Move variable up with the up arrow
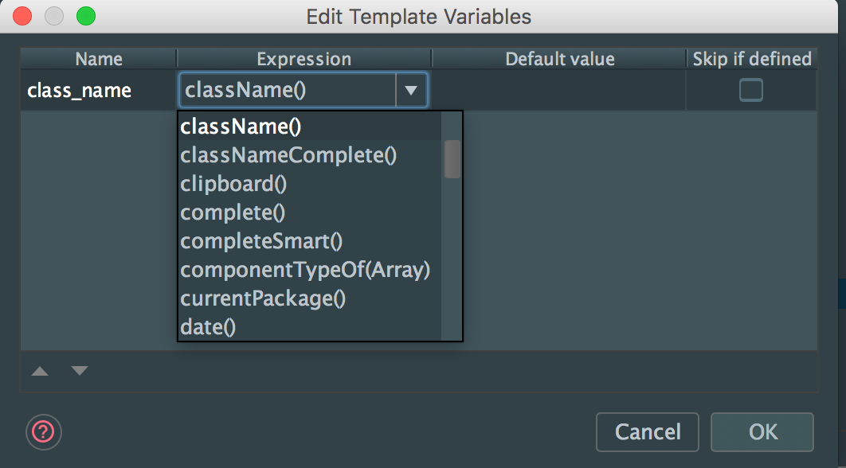Viewport: 846px width, 468px height. [x=40, y=371]
